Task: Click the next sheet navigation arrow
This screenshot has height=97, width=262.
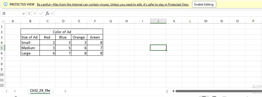Action: [15, 91]
